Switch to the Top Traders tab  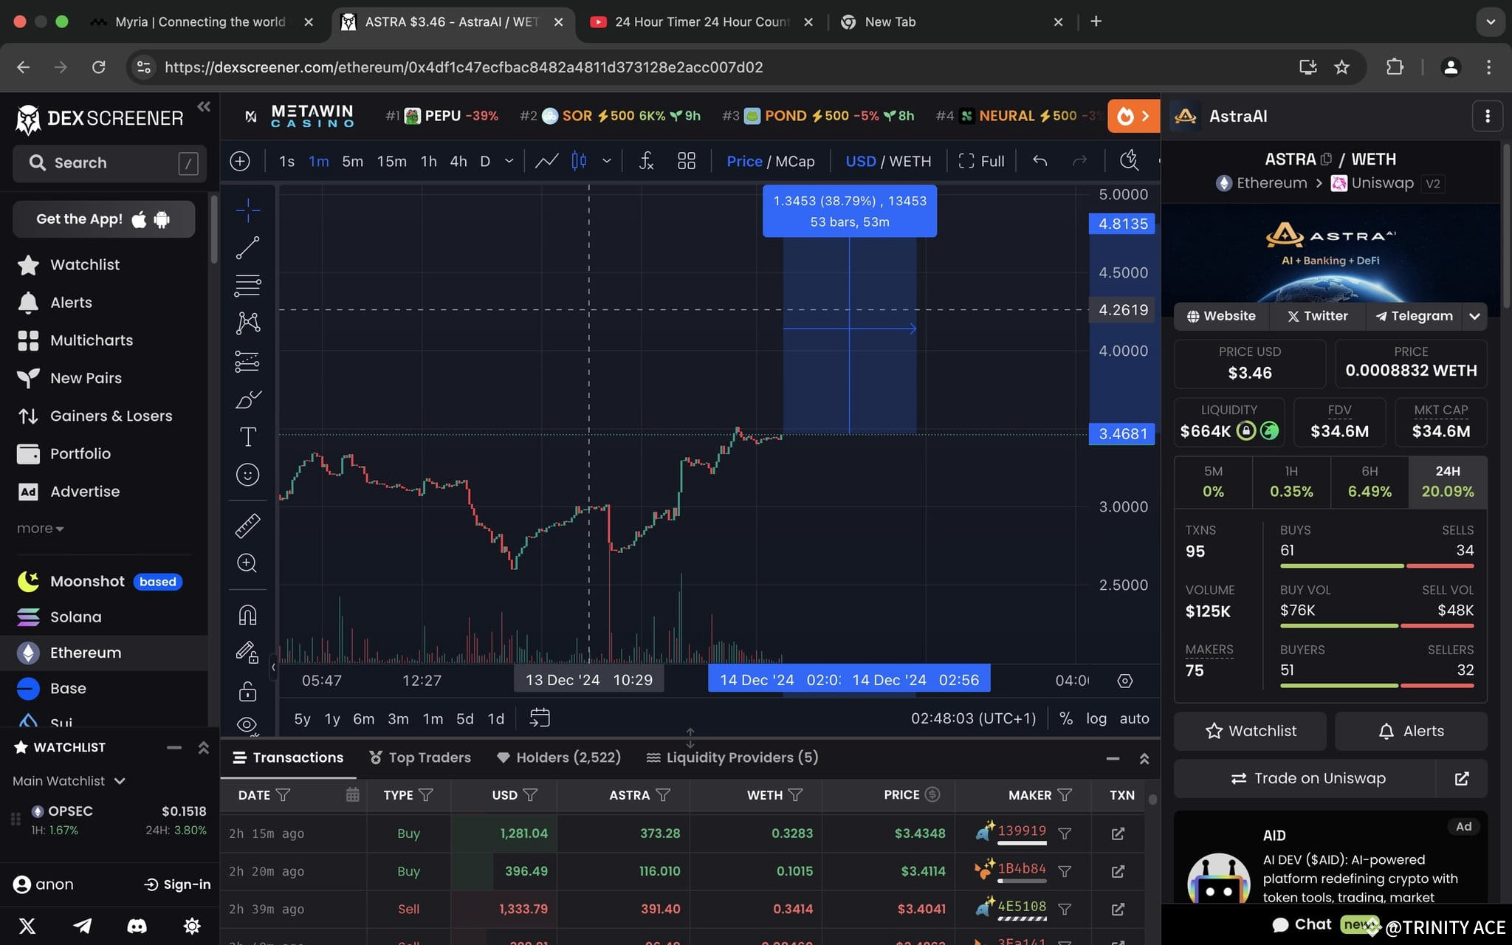pos(420,757)
